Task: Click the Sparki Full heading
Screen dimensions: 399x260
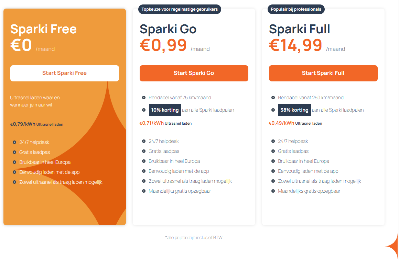Action: pyautogui.click(x=299, y=29)
